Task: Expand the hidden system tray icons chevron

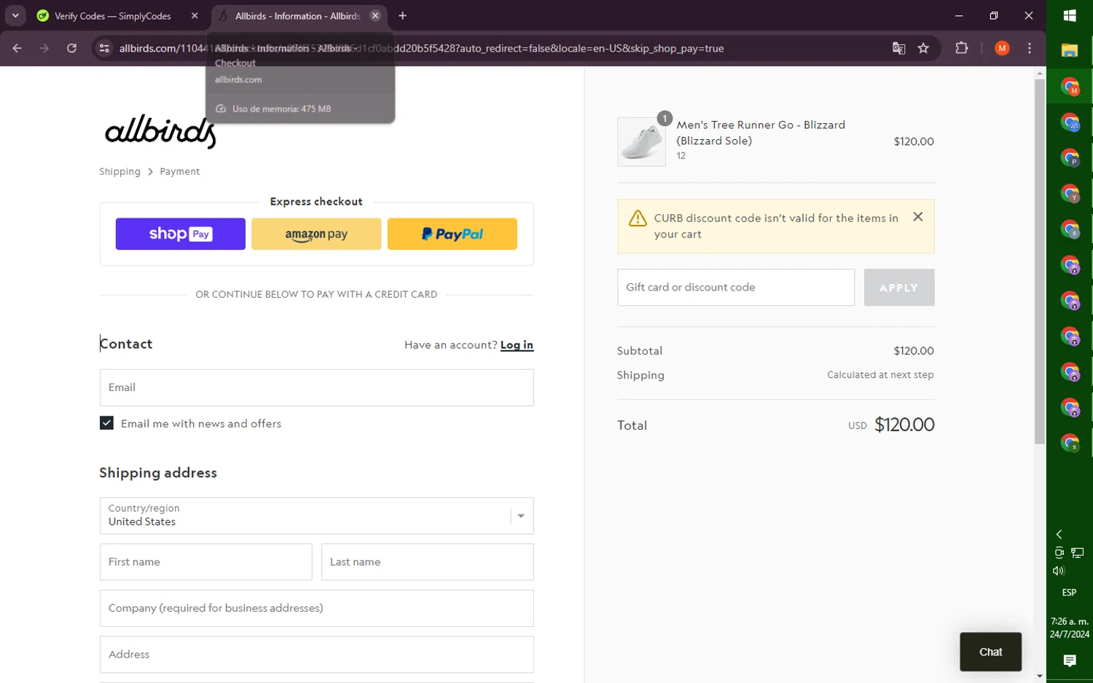Action: click(x=1059, y=534)
